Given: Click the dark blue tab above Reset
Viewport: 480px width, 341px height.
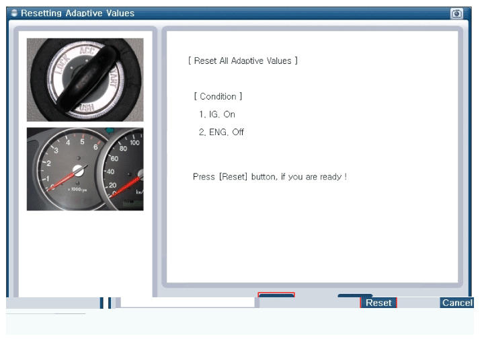Looking at the screenshot, I should tap(355, 295).
